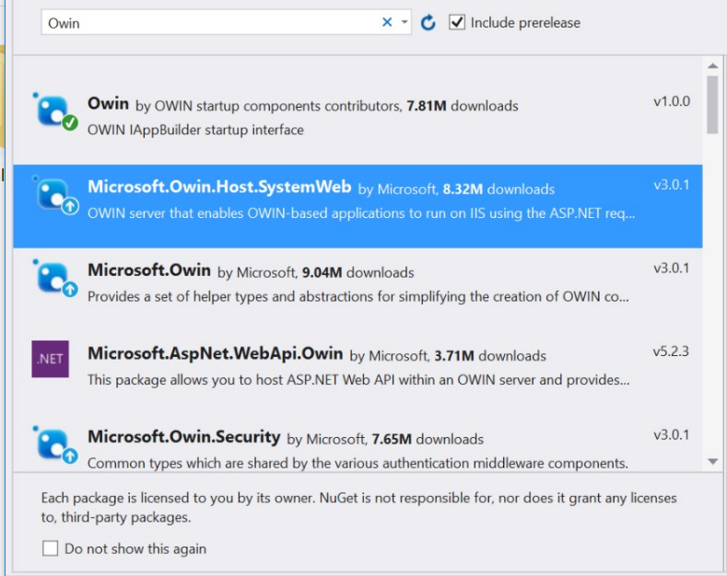Image resolution: width=727 pixels, height=576 pixels.
Task: Select the Microsoft.AspNet.WebApi.Owin package entry
Action: (215, 353)
